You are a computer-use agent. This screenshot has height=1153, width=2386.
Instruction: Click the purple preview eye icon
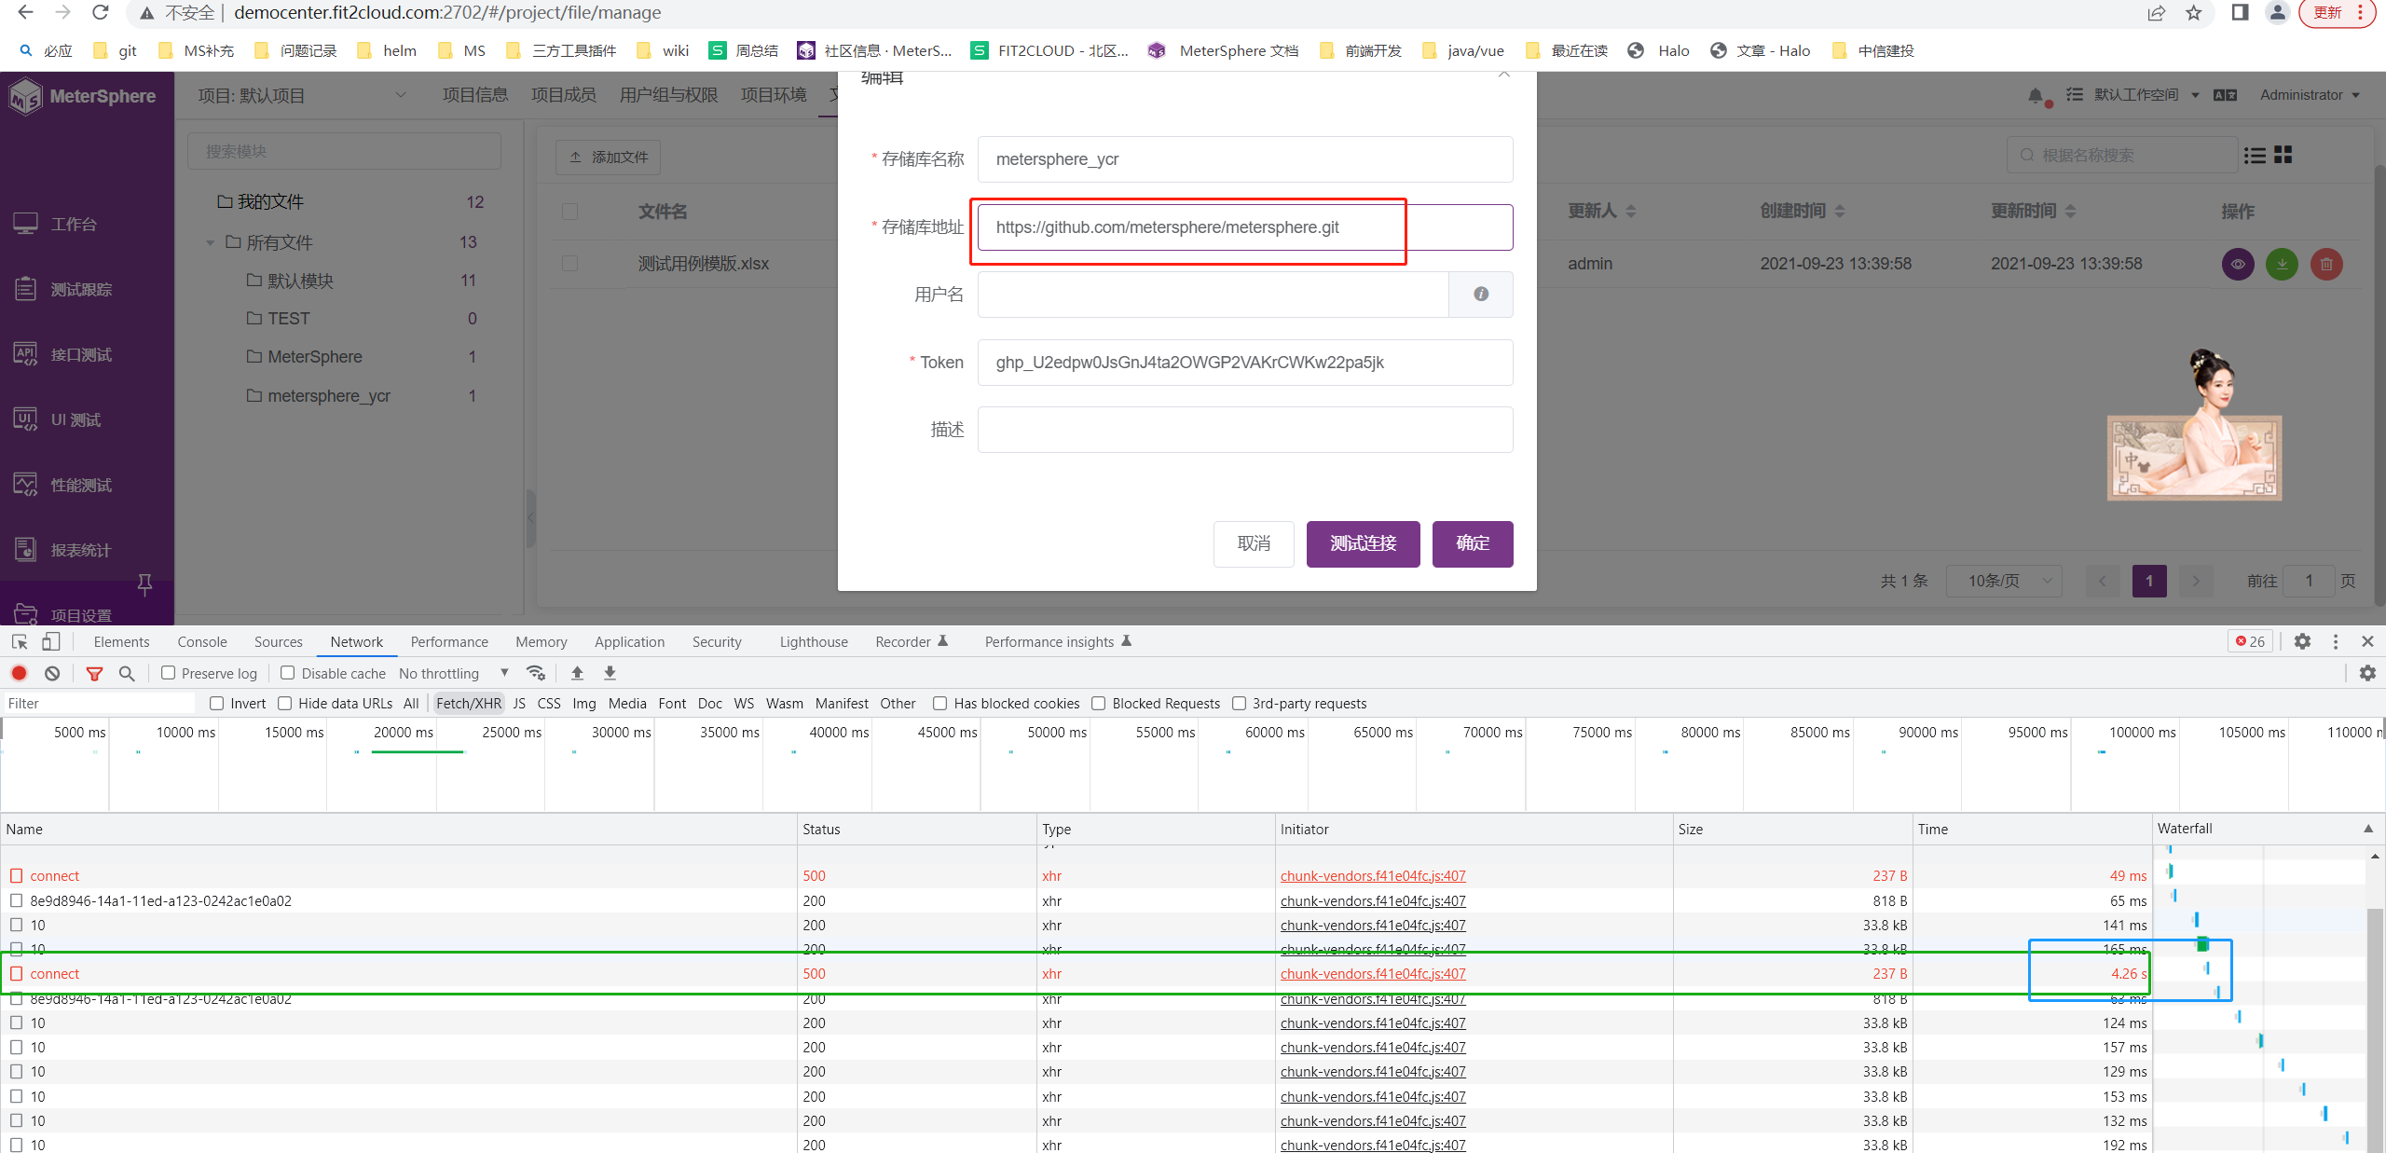[x=2238, y=264]
